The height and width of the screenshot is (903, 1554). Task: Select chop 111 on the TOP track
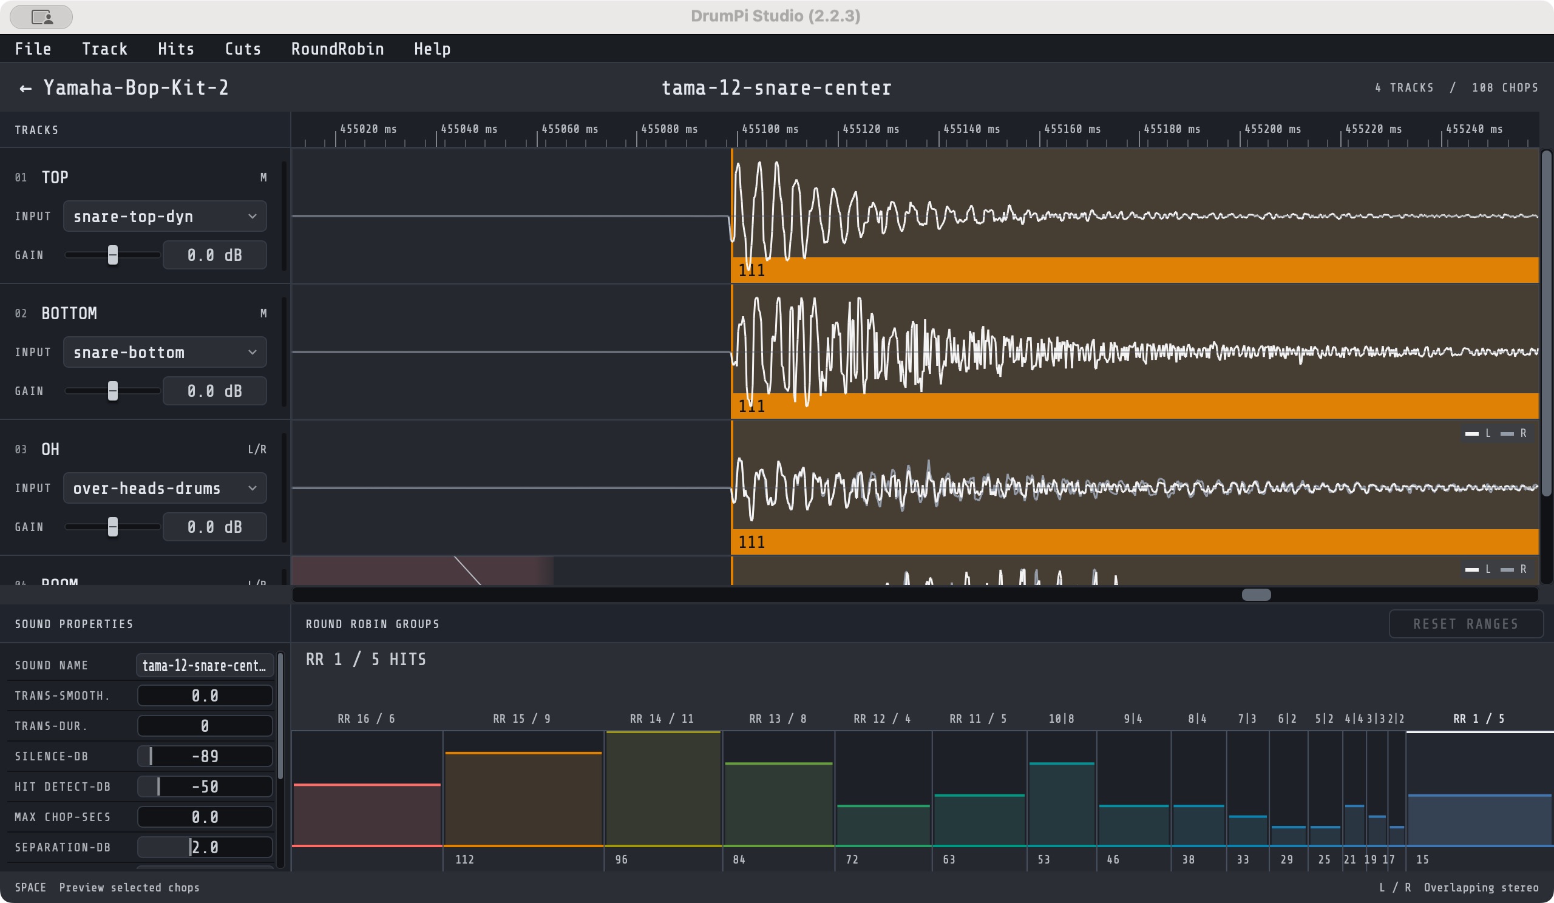click(x=1135, y=270)
